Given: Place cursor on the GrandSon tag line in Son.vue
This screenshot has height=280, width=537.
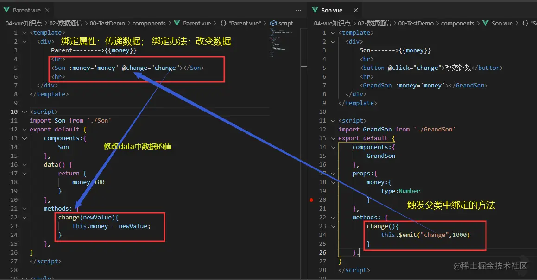Looking at the screenshot, I should (423, 86).
